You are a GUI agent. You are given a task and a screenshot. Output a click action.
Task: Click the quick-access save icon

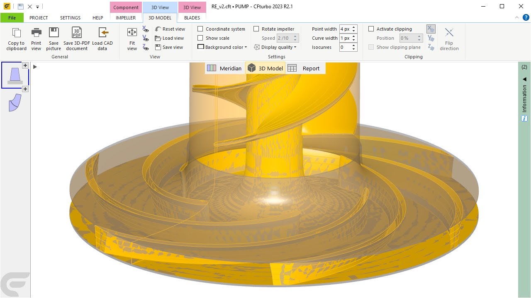[20, 7]
